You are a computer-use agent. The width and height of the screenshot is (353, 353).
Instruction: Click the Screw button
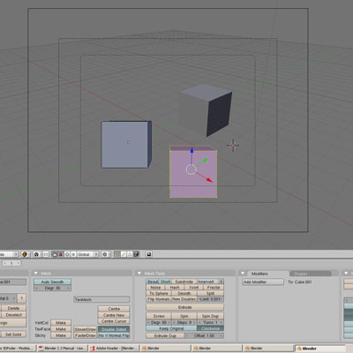[x=159, y=316]
